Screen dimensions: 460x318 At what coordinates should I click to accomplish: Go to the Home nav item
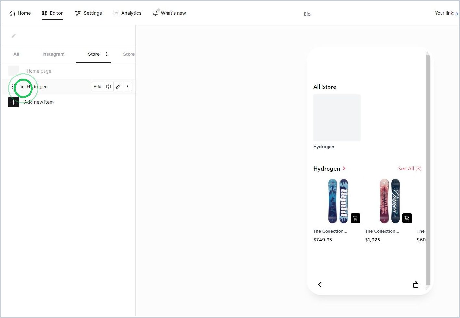(x=20, y=13)
